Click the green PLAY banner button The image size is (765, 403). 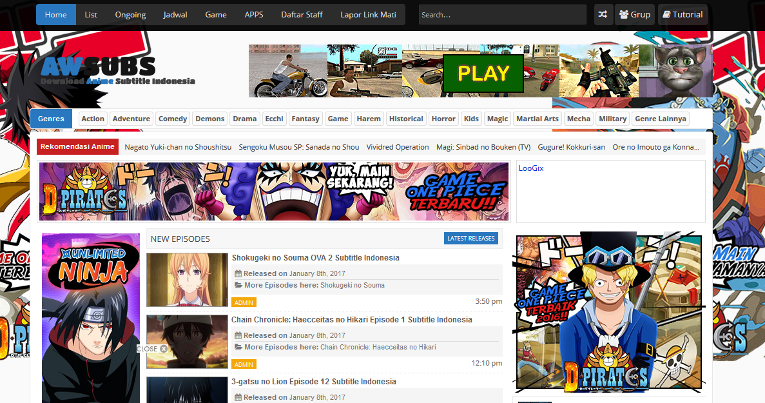tap(483, 73)
